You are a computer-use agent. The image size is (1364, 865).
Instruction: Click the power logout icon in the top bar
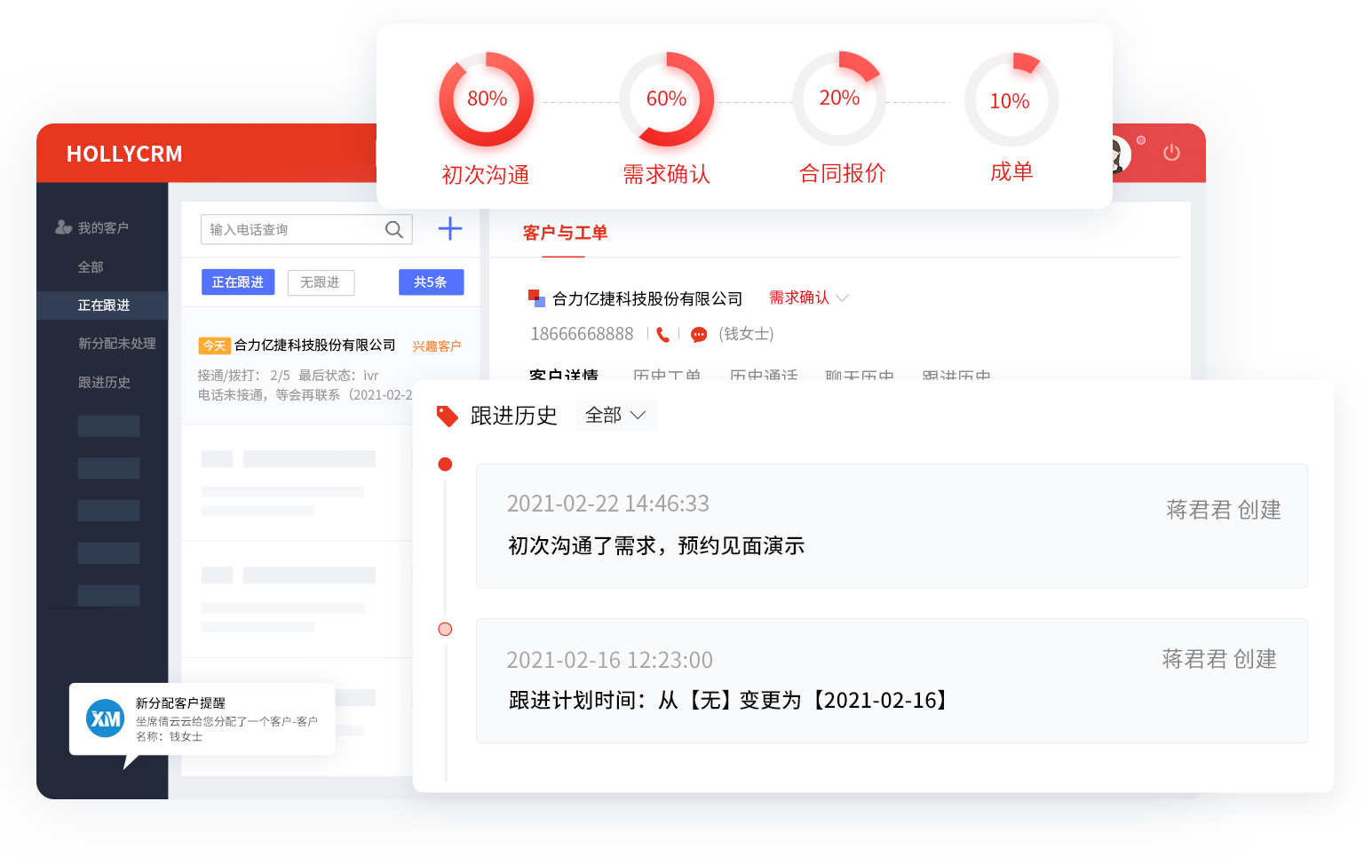1171,152
